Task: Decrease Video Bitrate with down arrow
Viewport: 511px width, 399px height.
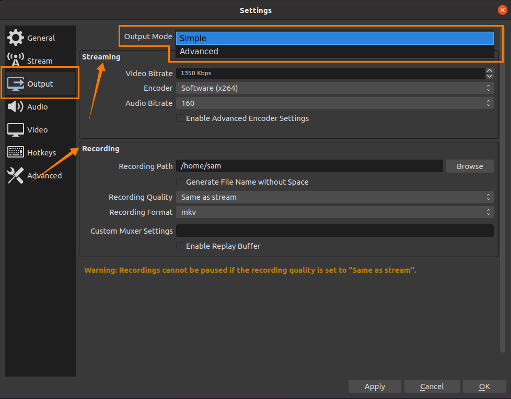Action: pos(489,76)
